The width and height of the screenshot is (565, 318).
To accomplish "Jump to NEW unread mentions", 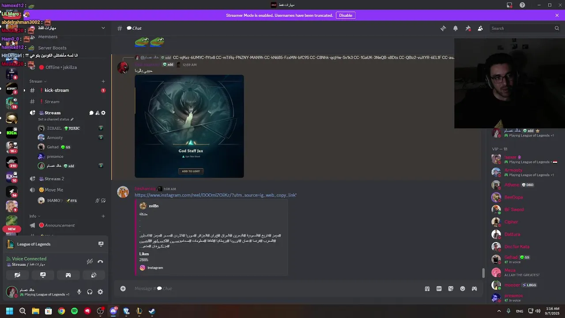I will pyautogui.click(x=11, y=229).
